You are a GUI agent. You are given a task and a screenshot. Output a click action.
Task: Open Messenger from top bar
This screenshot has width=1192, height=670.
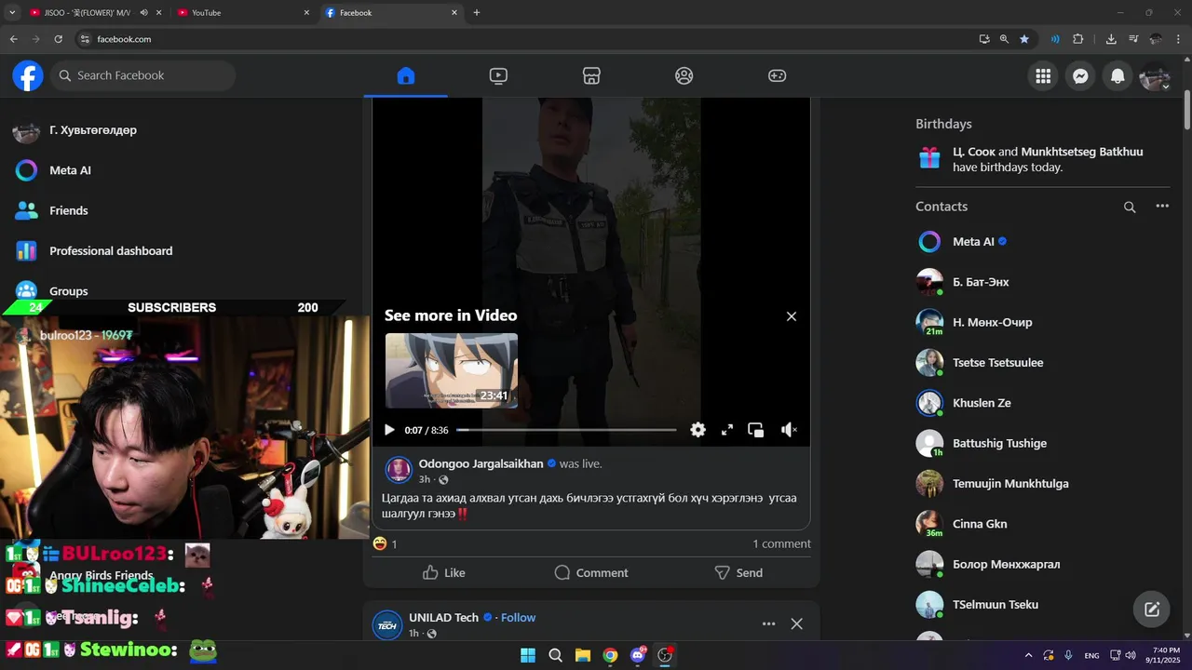1080,76
